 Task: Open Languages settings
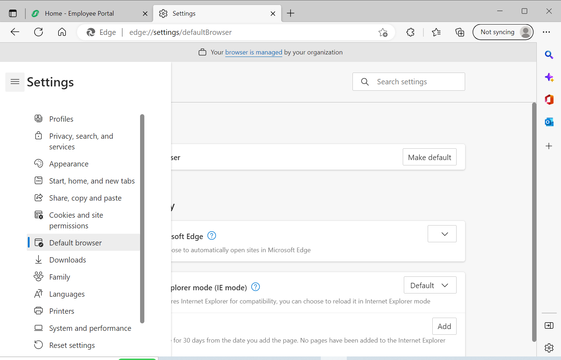(83, 294)
